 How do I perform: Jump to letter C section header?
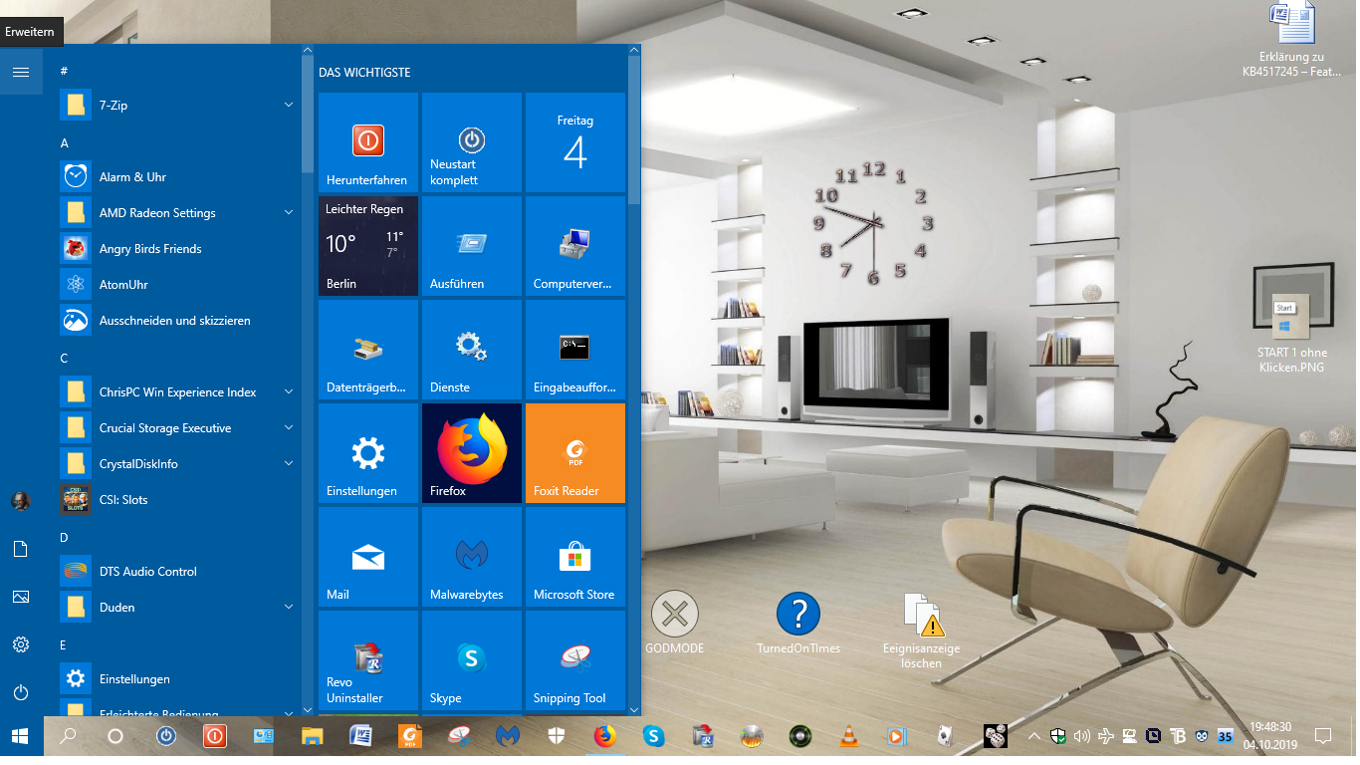[x=65, y=358]
